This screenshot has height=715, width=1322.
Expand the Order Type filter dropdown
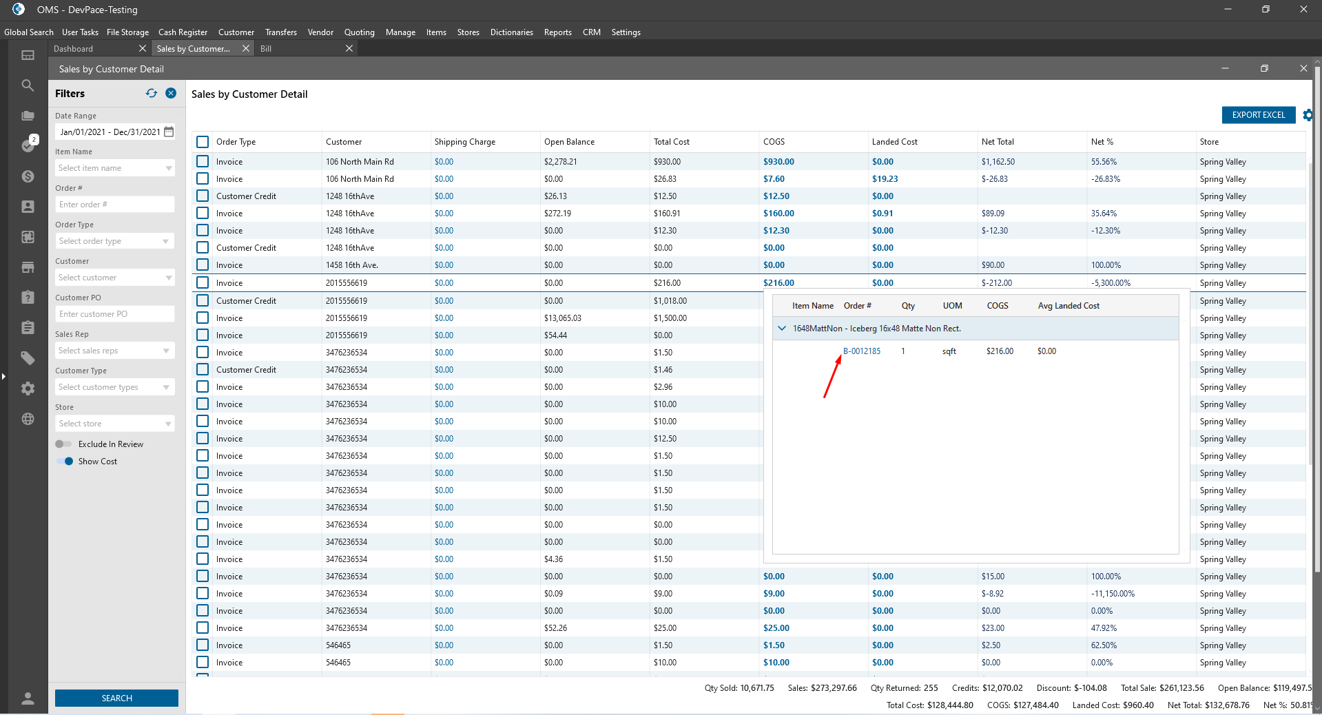point(114,241)
